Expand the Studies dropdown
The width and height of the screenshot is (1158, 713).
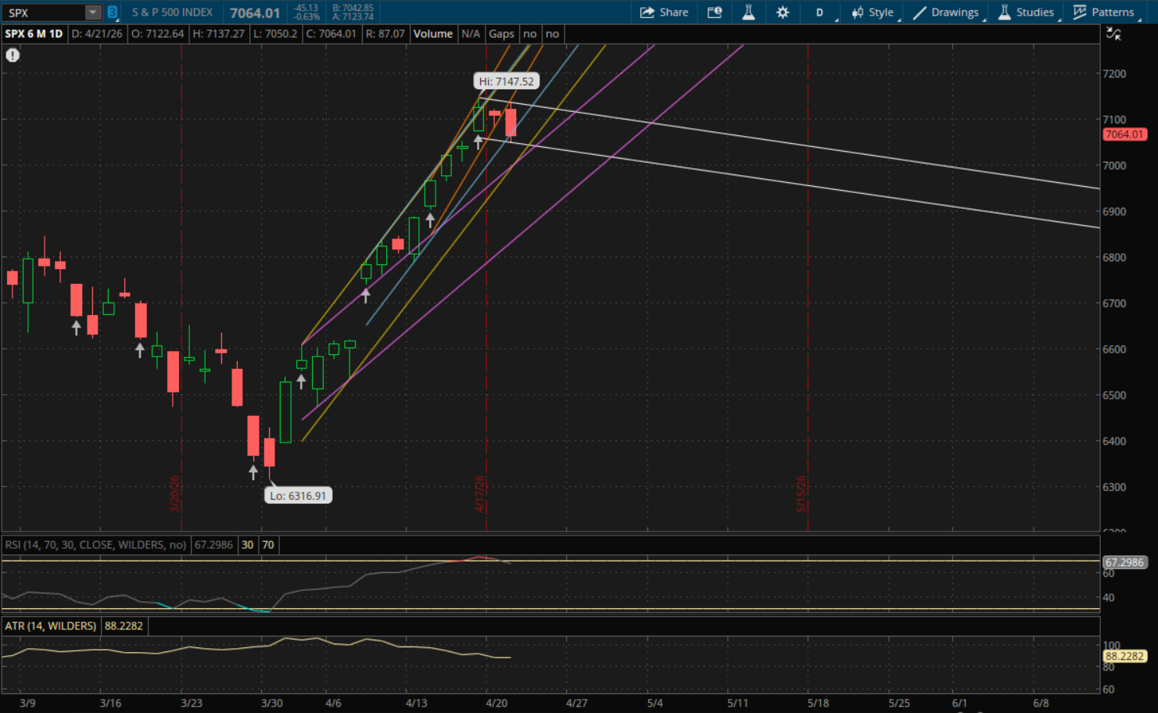(x=1027, y=13)
